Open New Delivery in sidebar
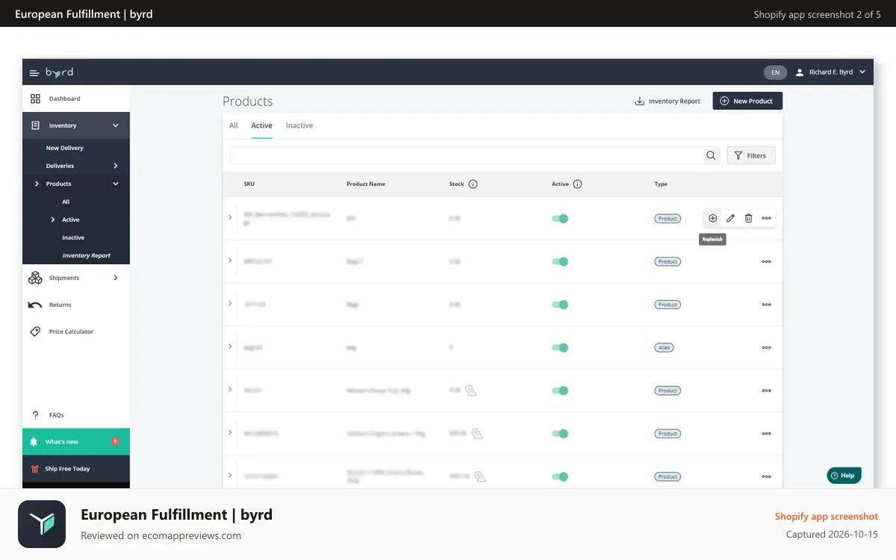Screen dimensions: 896x560 pyautogui.click(x=65, y=148)
